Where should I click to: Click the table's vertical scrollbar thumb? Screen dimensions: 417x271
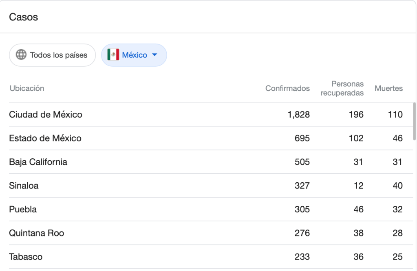tap(415, 121)
